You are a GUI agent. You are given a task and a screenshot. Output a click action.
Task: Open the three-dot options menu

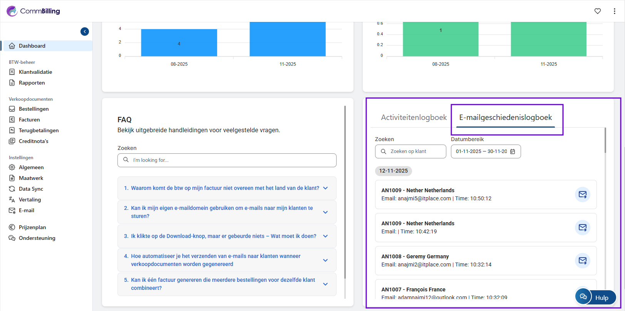click(614, 11)
